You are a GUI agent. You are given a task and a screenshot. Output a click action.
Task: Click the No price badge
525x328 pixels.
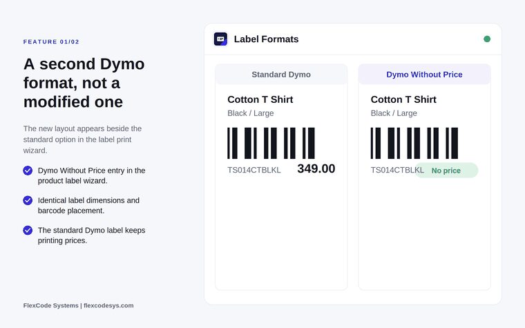point(446,171)
